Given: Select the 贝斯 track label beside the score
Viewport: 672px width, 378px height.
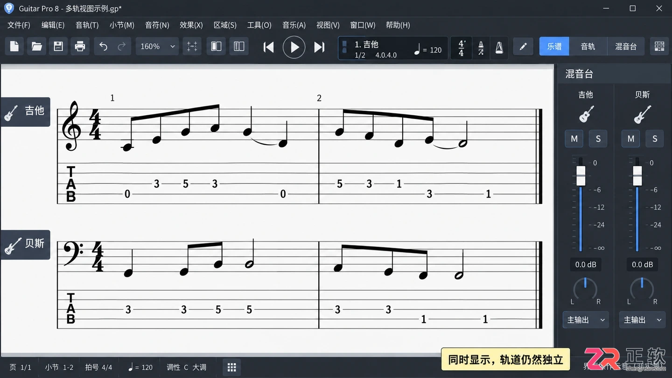Looking at the screenshot, I should 24,245.
